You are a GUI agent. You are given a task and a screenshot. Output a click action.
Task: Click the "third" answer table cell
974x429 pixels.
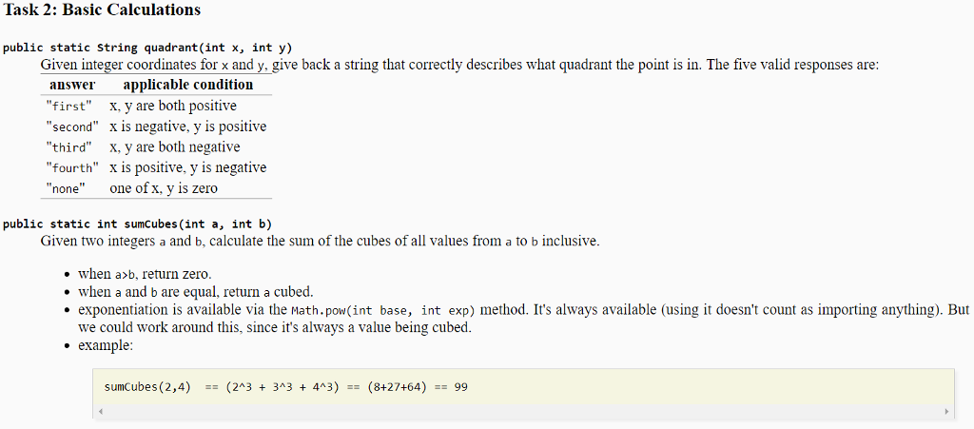tap(68, 147)
